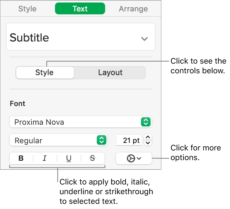Adjust the 21 pt size stepper
The image size is (230, 209).
click(x=147, y=140)
